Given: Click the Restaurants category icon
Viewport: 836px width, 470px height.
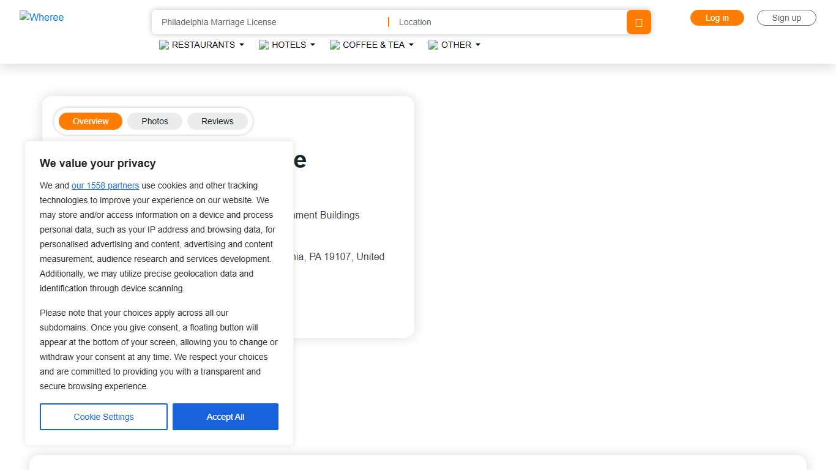Looking at the screenshot, I should pyautogui.click(x=164, y=45).
